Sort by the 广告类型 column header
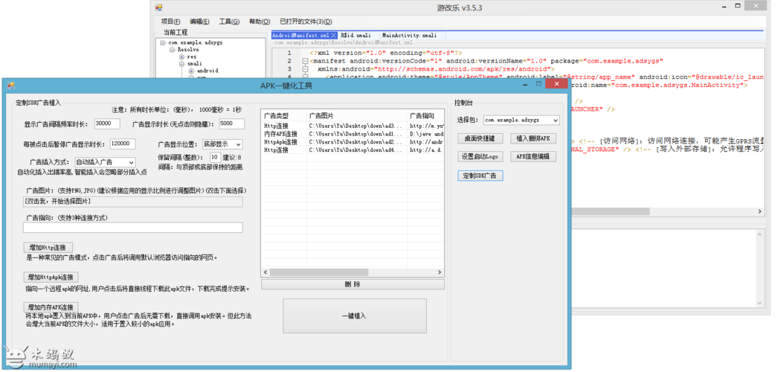The height and width of the screenshot is (372, 778). click(284, 115)
